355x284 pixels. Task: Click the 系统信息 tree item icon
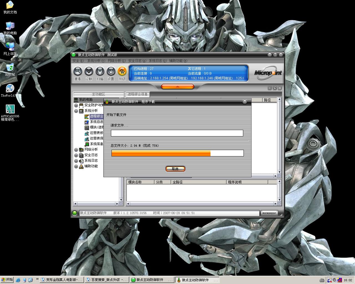click(x=87, y=144)
